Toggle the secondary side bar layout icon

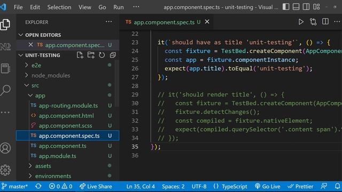click(306, 7)
